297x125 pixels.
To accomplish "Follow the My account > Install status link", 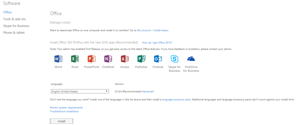I will (x=153, y=30).
